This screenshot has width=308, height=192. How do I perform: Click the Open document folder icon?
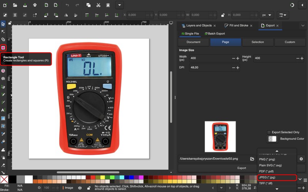[x=15, y=5]
